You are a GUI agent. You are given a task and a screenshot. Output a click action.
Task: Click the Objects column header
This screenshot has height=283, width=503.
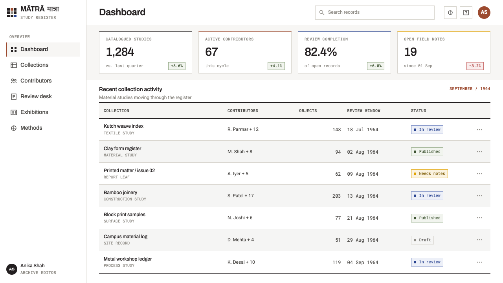click(308, 111)
